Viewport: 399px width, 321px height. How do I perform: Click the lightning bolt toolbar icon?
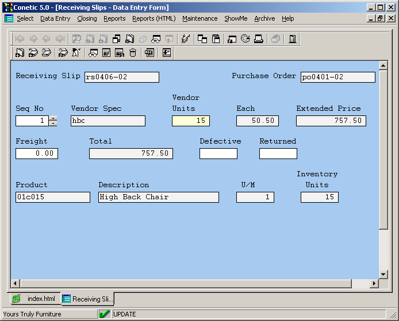(x=185, y=39)
